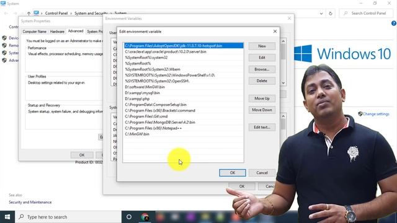
Task: Open the Control Panel help icon
Action: tap(394, 24)
